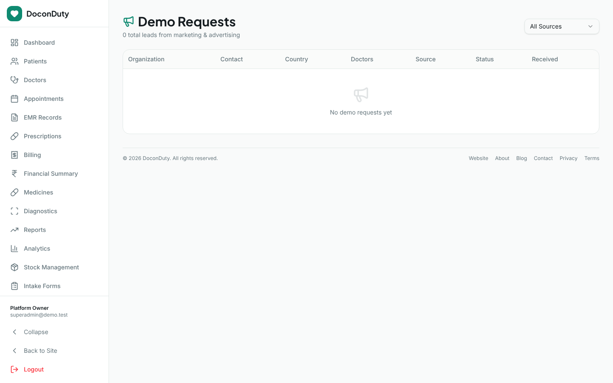Click the Doctors column header
The width and height of the screenshot is (613, 383).
point(362,59)
